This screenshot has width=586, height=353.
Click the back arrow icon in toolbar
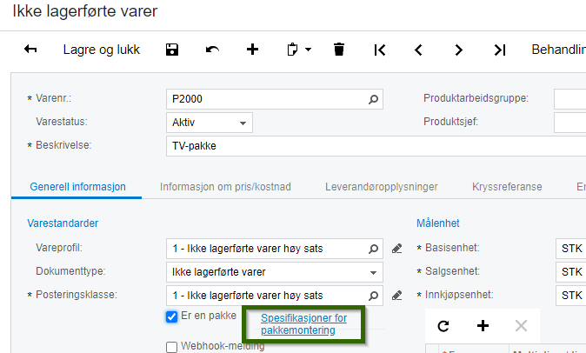30,50
